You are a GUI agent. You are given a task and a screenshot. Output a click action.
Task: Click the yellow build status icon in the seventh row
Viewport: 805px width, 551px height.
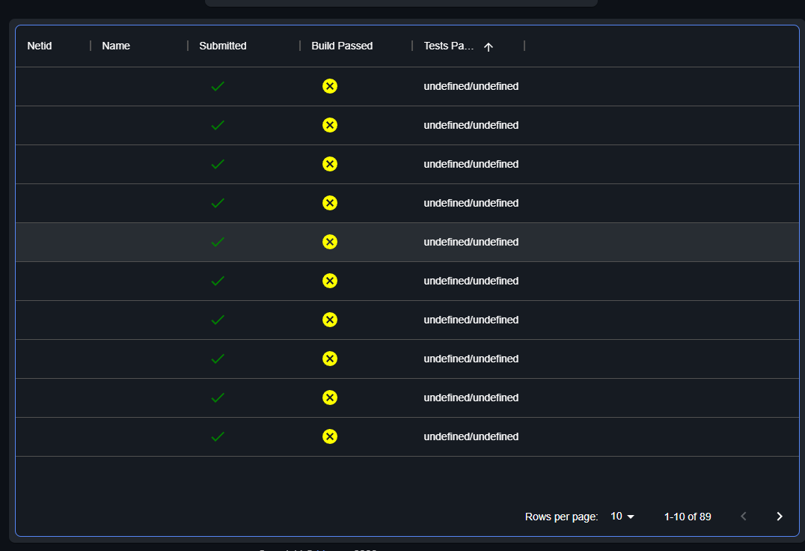pos(330,320)
